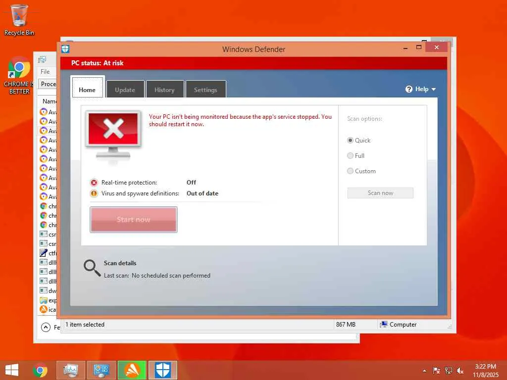The height and width of the screenshot is (380, 507).
Task: Select the Full scan option
Action: click(x=350, y=156)
